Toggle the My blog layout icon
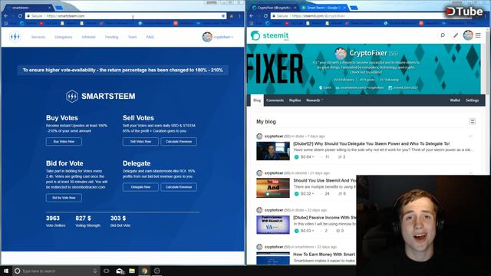The height and width of the screenshot is (276, 491). tap(473, 121)
